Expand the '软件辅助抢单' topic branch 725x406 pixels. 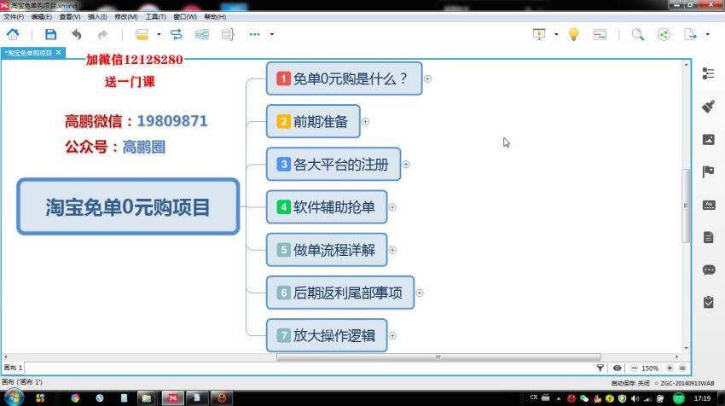click(392, 207)
